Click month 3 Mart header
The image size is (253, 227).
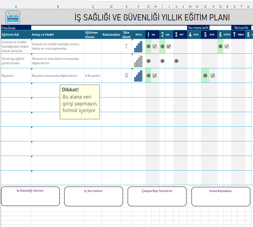click(180, 35)
